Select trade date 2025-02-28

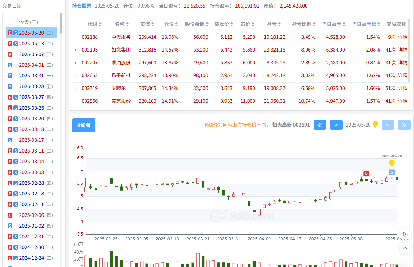(x=31, y=183)
